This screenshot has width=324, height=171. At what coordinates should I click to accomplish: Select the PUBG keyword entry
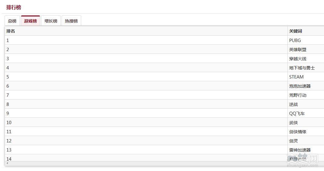pos(295,40)
